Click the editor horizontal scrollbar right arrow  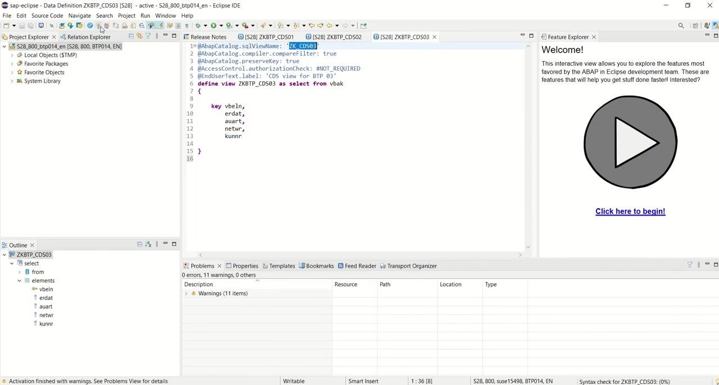520,255
